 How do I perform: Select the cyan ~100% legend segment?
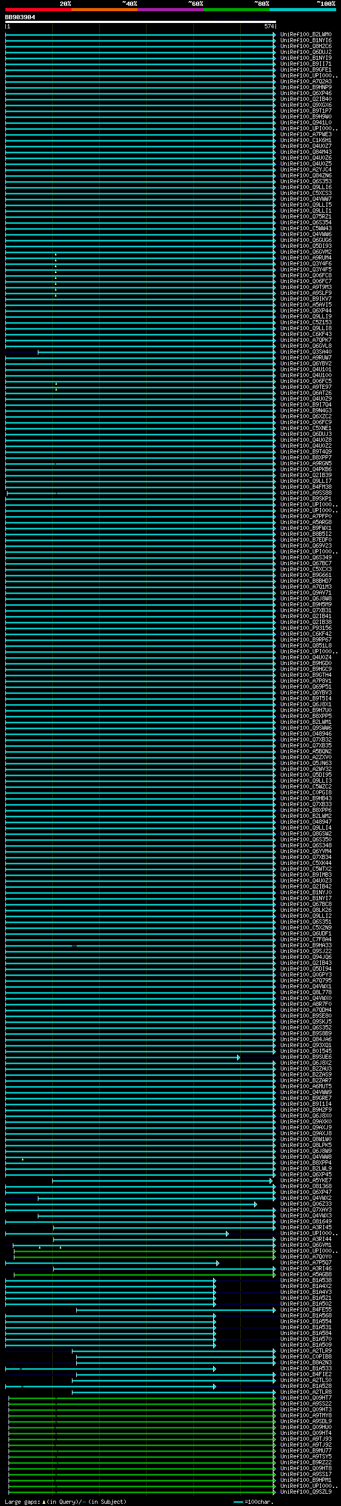(303, 10)
